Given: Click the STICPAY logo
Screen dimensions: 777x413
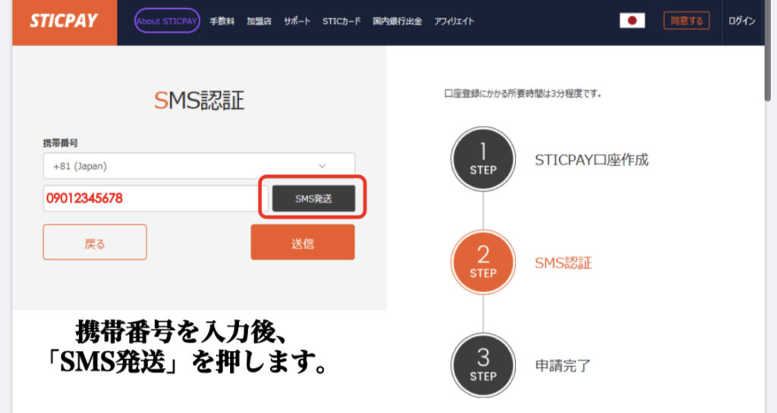Looking at the screenshot, I should [64, 21].
